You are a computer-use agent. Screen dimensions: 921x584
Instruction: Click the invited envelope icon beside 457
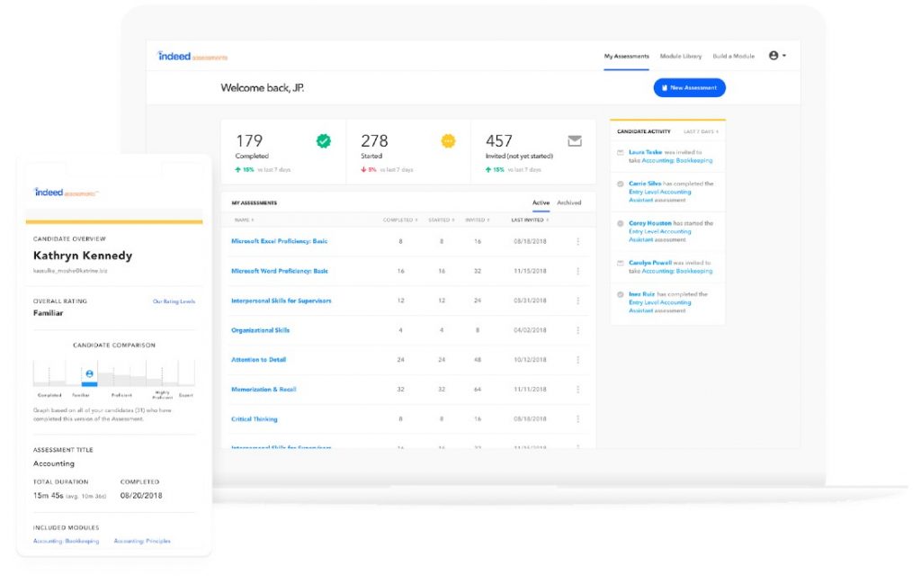point(575,141)
